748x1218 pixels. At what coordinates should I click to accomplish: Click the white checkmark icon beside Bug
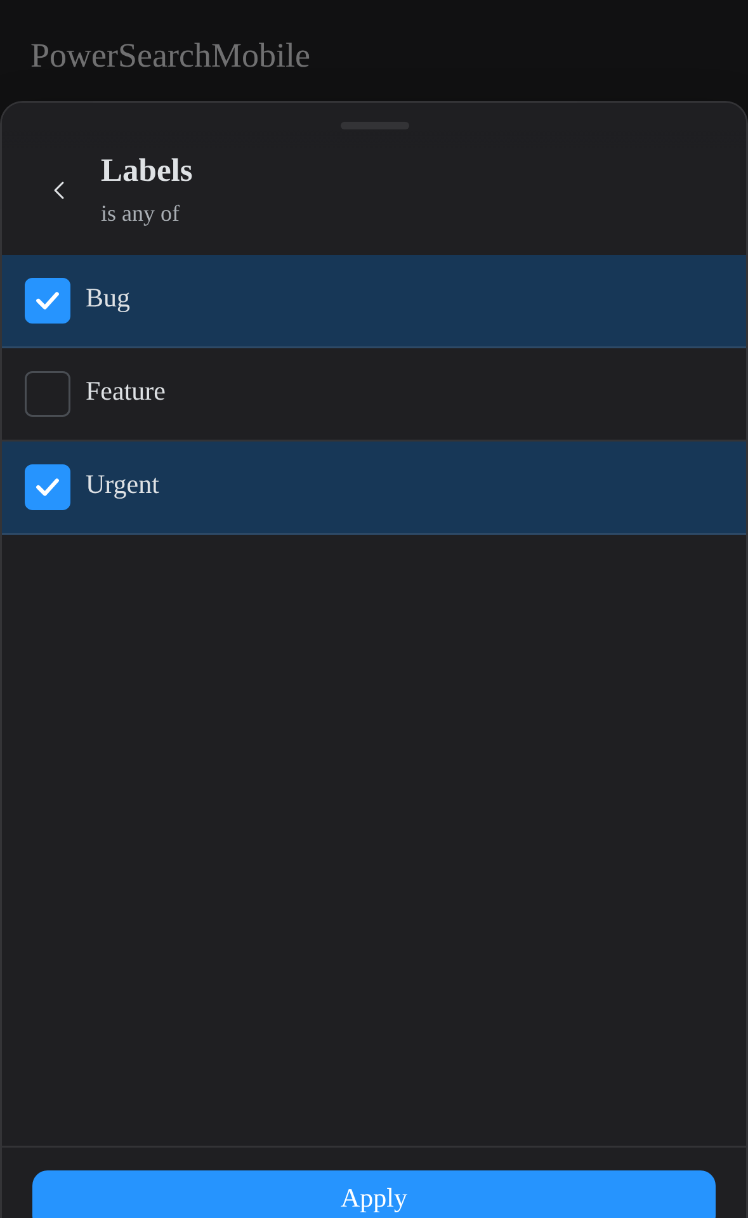48,301
